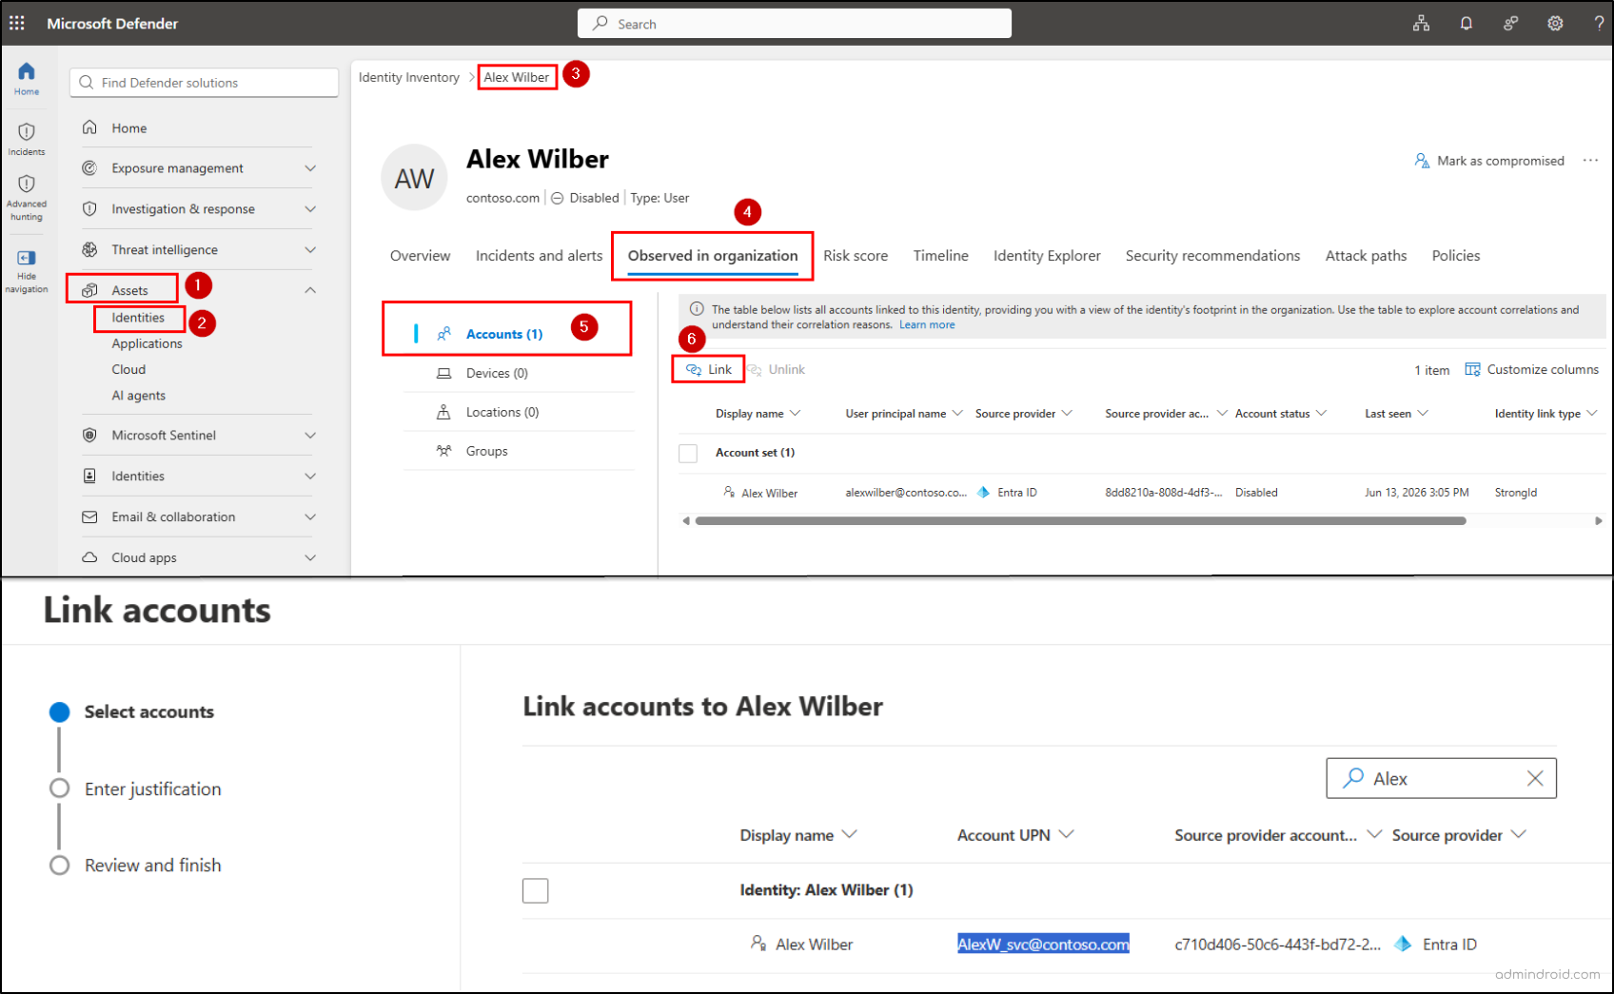Click the Cloud apps cloud icon

[89, 558]
